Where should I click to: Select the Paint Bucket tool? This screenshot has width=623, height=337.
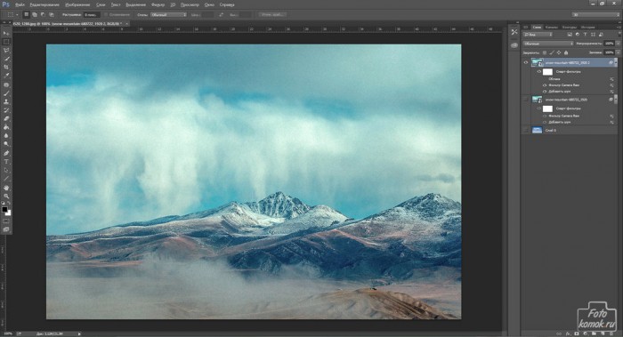pos(6,127)
